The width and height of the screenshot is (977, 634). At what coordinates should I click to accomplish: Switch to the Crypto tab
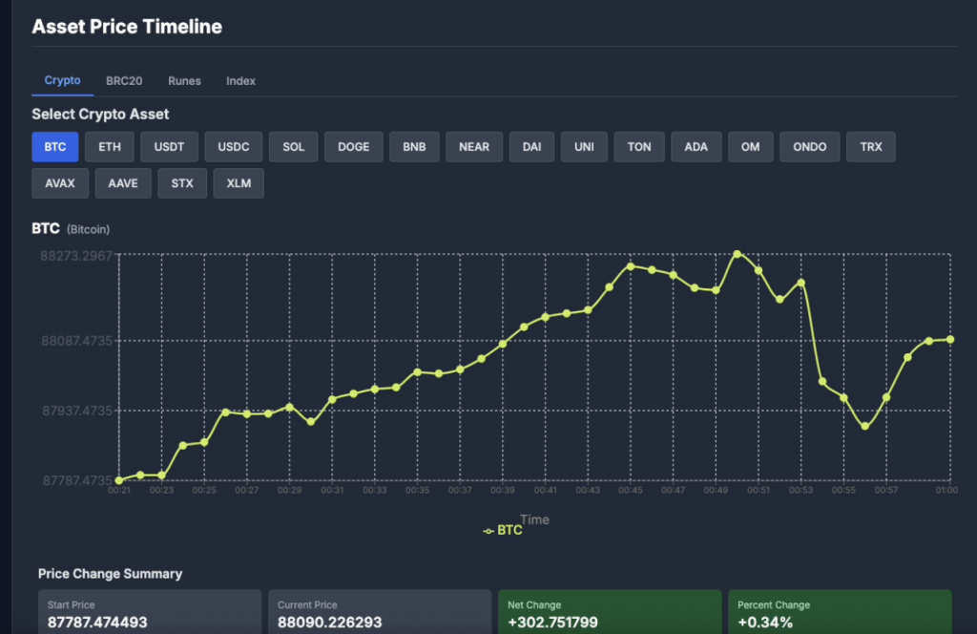click(x=62, y=81)
